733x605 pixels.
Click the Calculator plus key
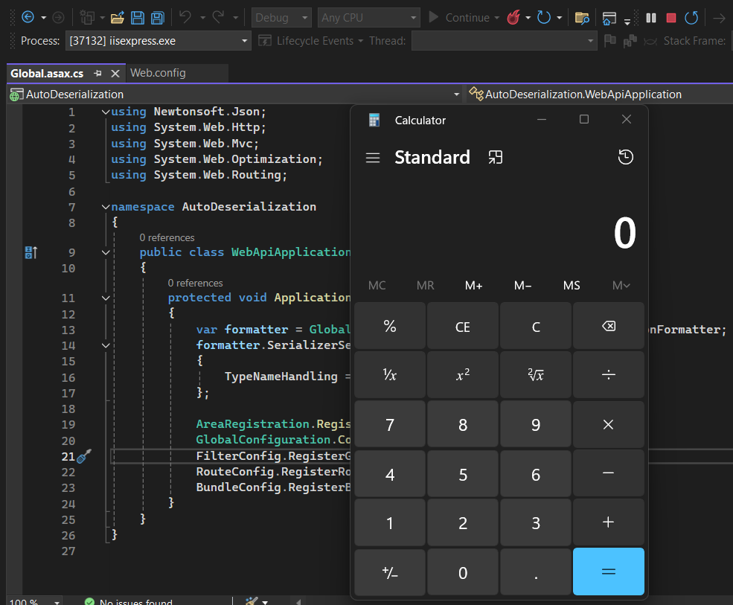(x=609, y=522)
